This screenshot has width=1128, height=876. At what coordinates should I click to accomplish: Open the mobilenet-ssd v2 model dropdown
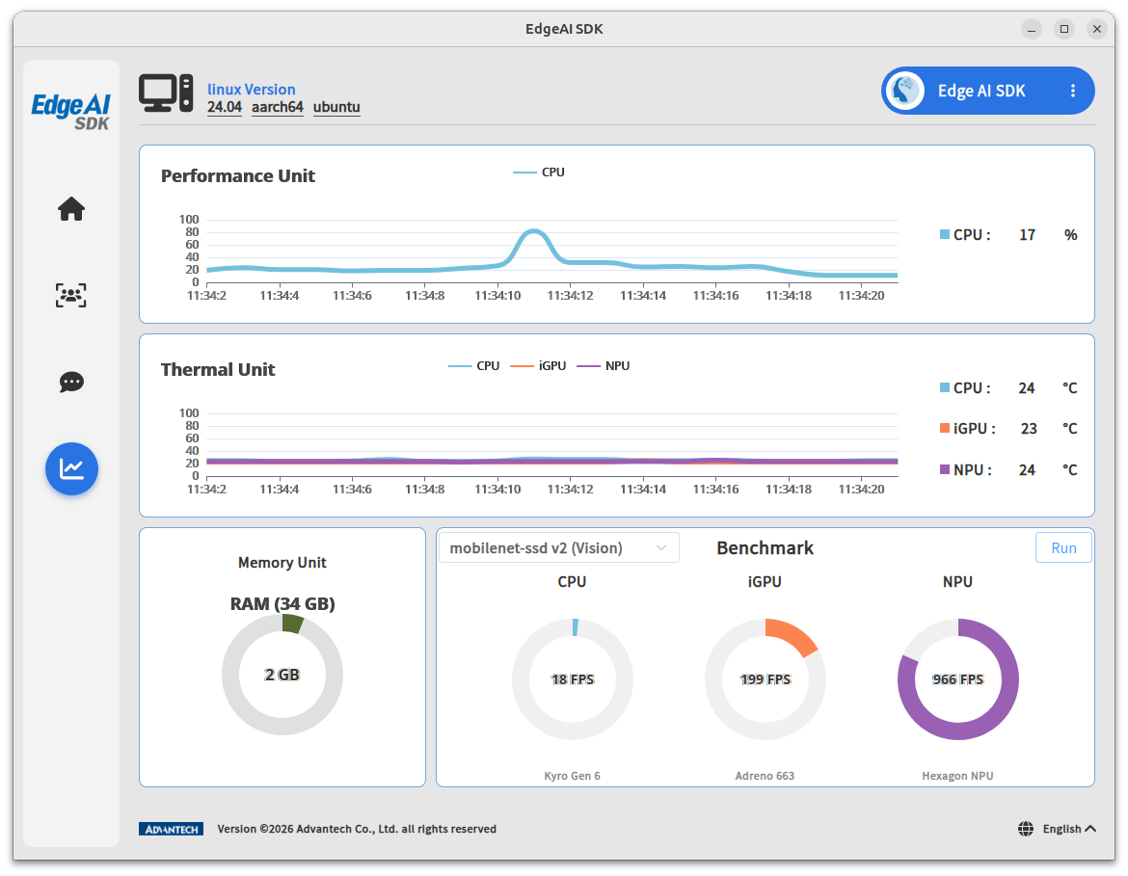(559, 548)
